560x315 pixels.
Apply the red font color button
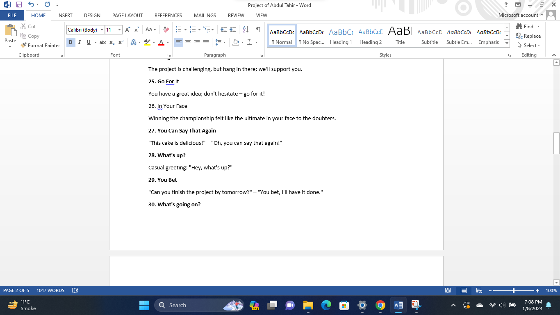coord(161,42)
